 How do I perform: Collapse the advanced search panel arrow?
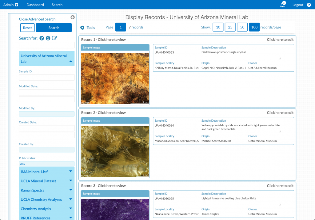(73, 17)
